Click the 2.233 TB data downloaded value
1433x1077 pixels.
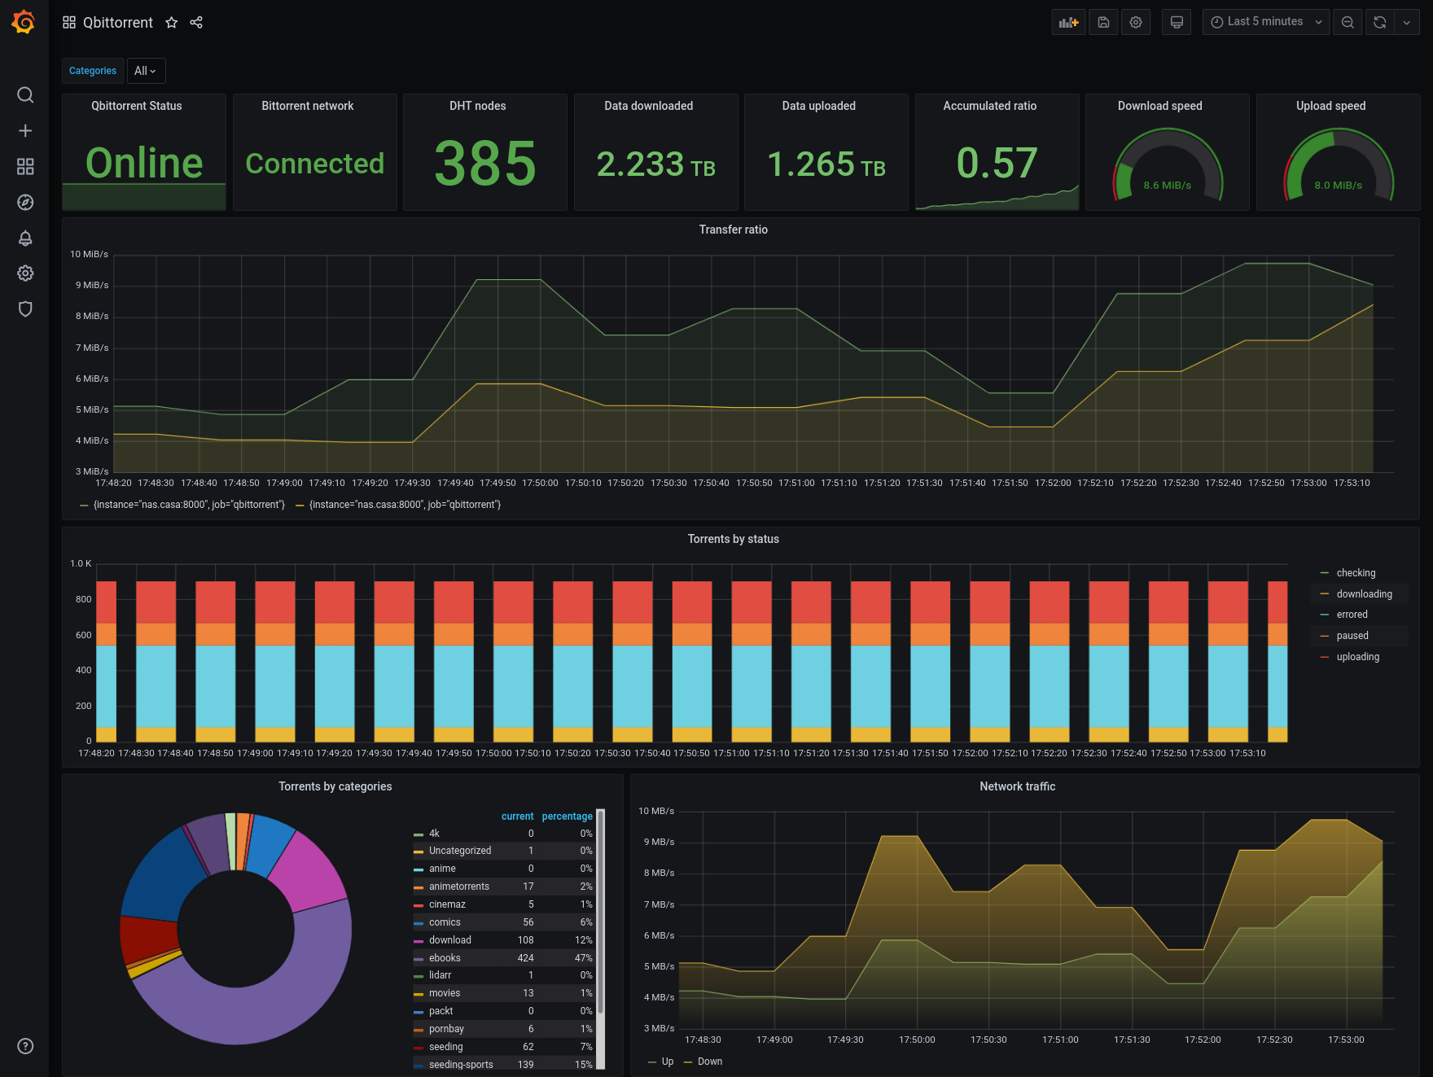tap(656, 164)
